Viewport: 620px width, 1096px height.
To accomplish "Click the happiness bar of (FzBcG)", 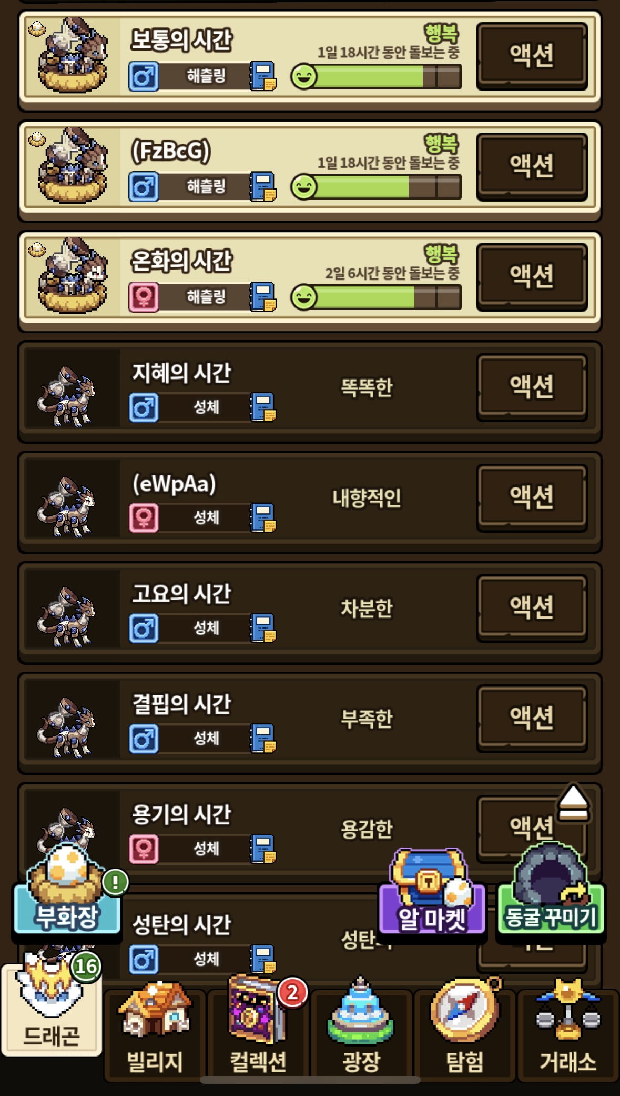I will pyautogui.click(x=376, y=187).
